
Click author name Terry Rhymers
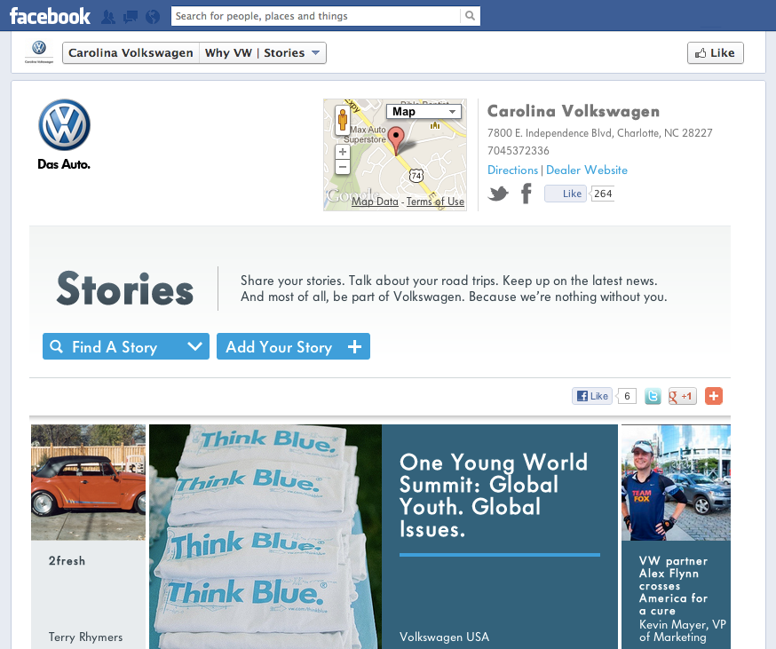(85, 637)
